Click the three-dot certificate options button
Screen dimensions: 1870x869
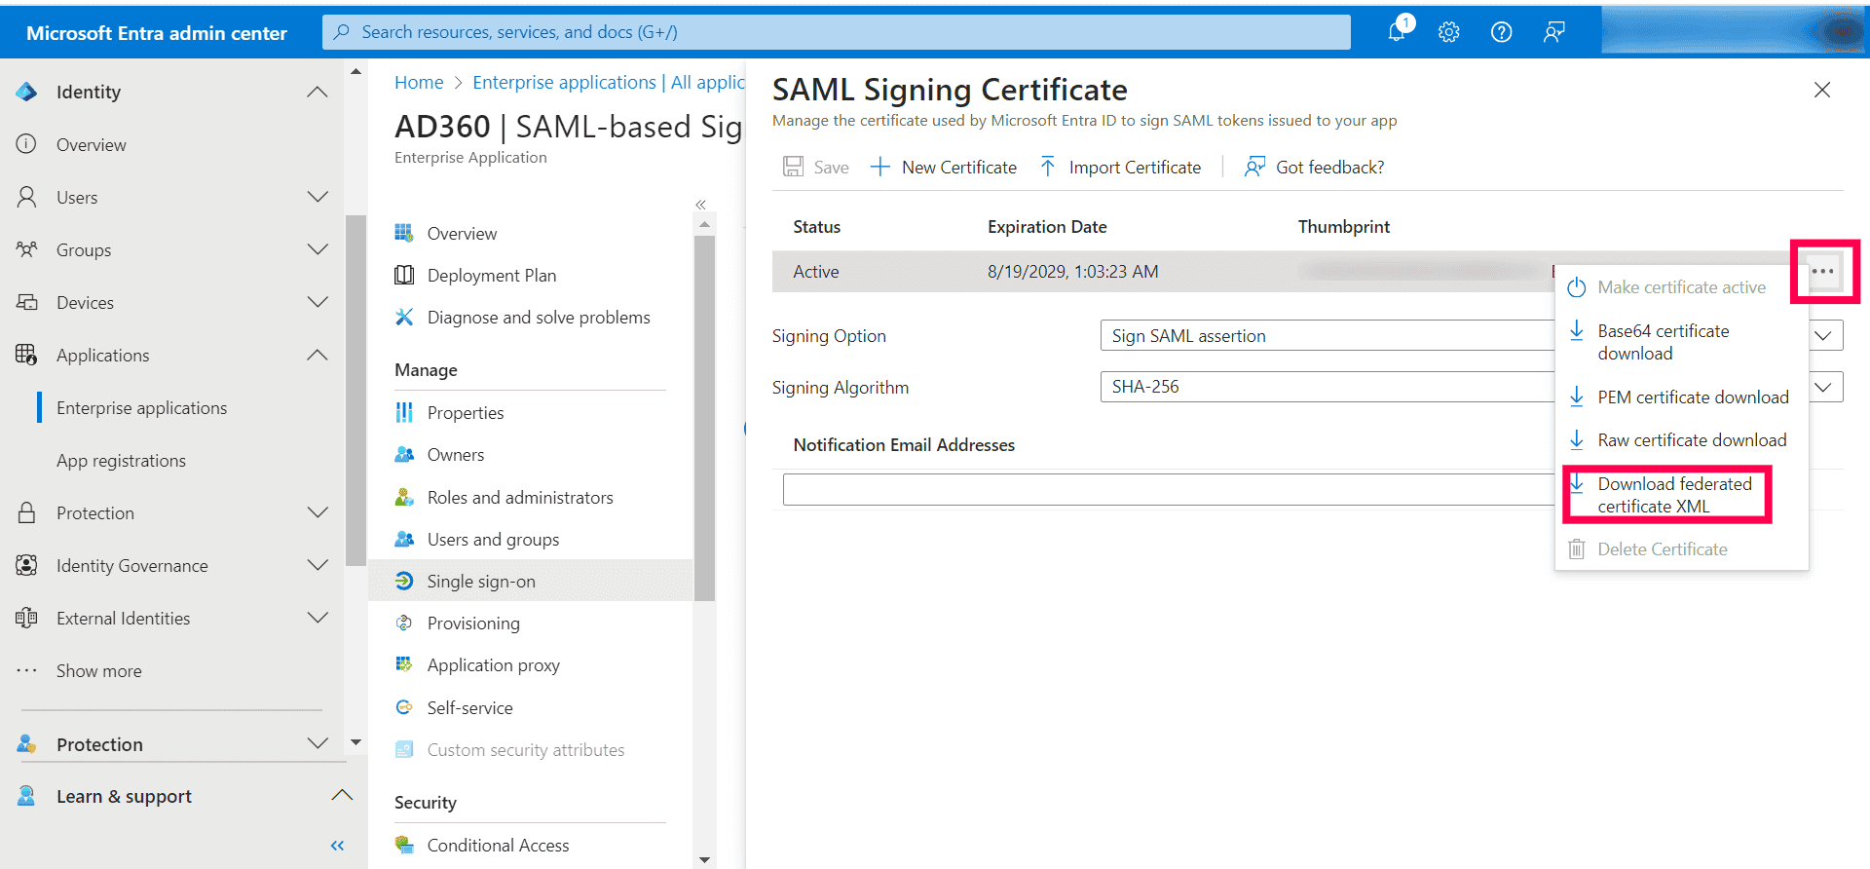[1823, 272]
